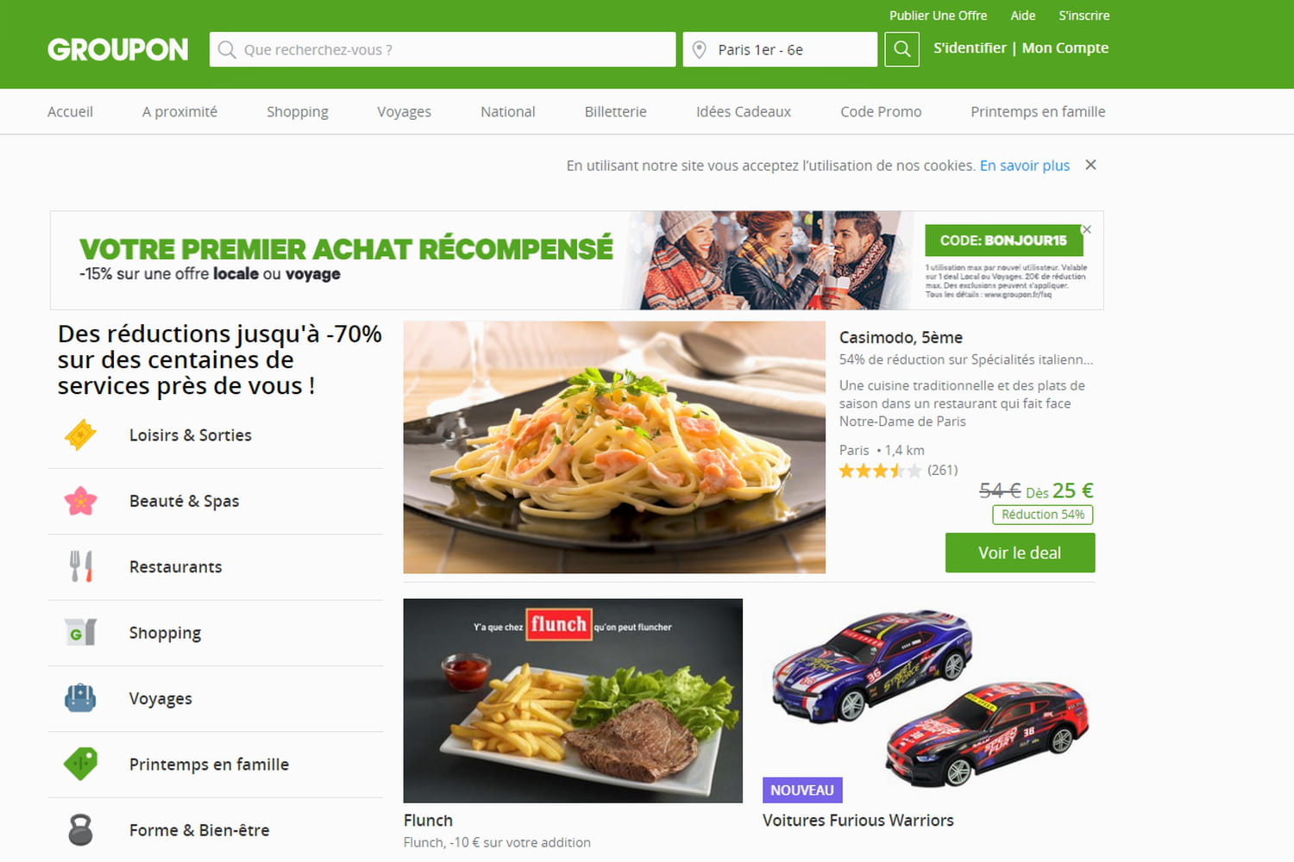Close the BONJOUR15 promo banner
1294x862 pixels.
(x=1087, y=229)
